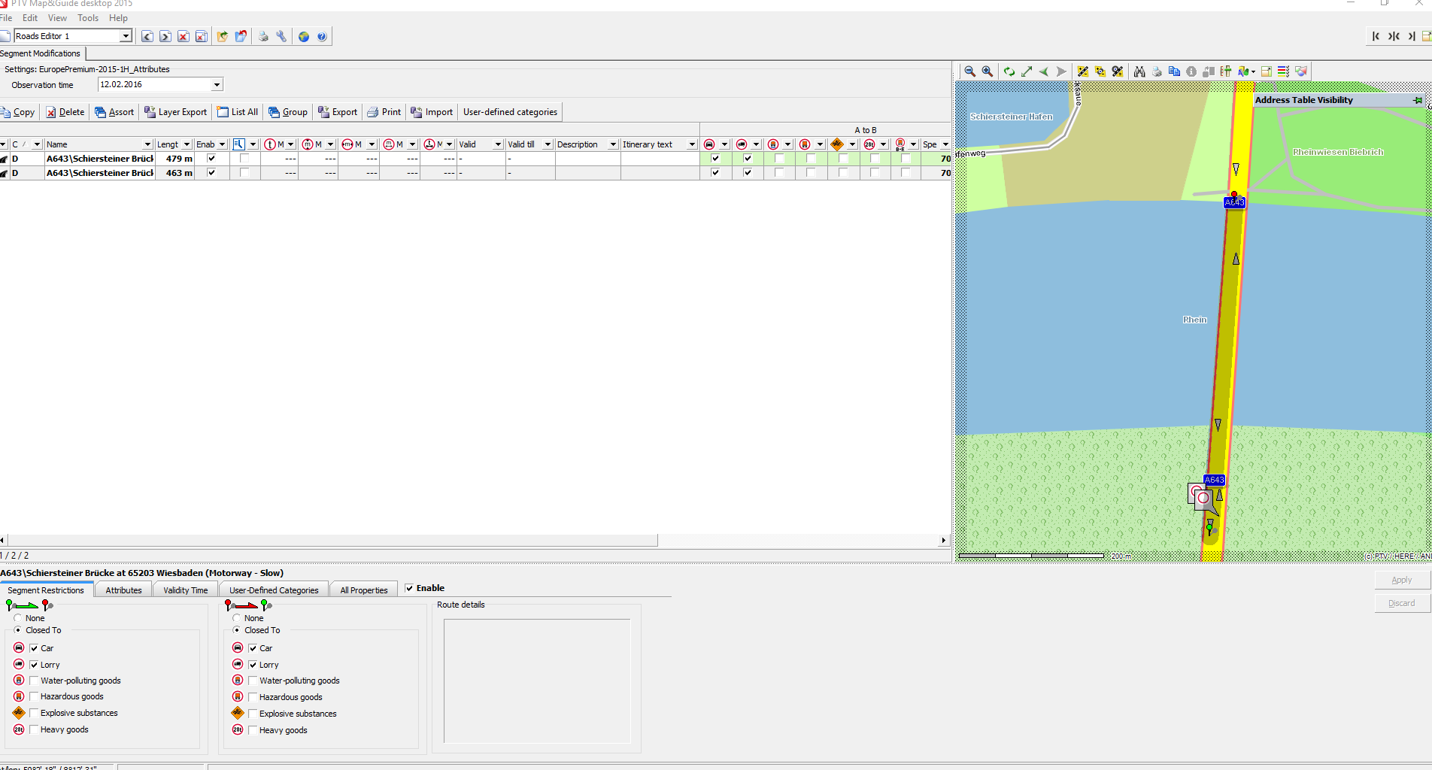Click the globe icon in main toolbar

(x=304, y=36)
